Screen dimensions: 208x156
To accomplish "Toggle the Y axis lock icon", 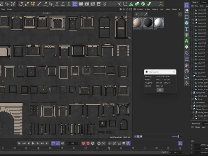I will (x=63, y=4).
